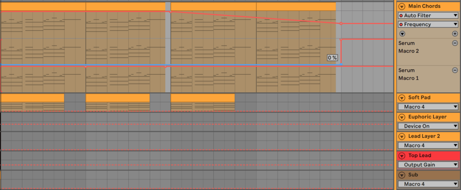Open the Device On automation chooser

coord(428,126)
